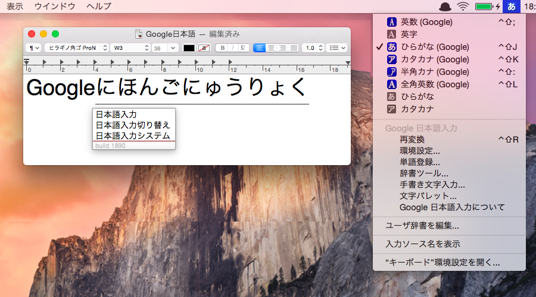
Task: Click the composed text Googleにほんごにゅうりょく
Action: pyautogui.click(x=167, y=87)
